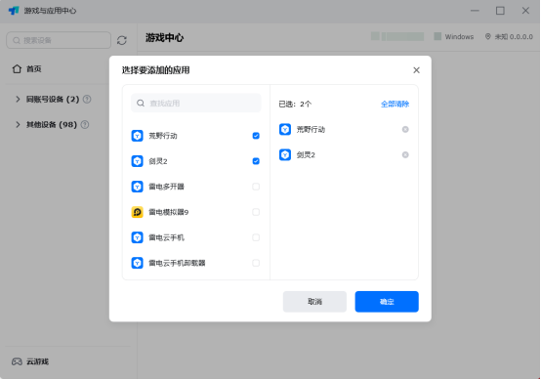Click the 取消 button
541x380 pixels.
coord(314,302)
